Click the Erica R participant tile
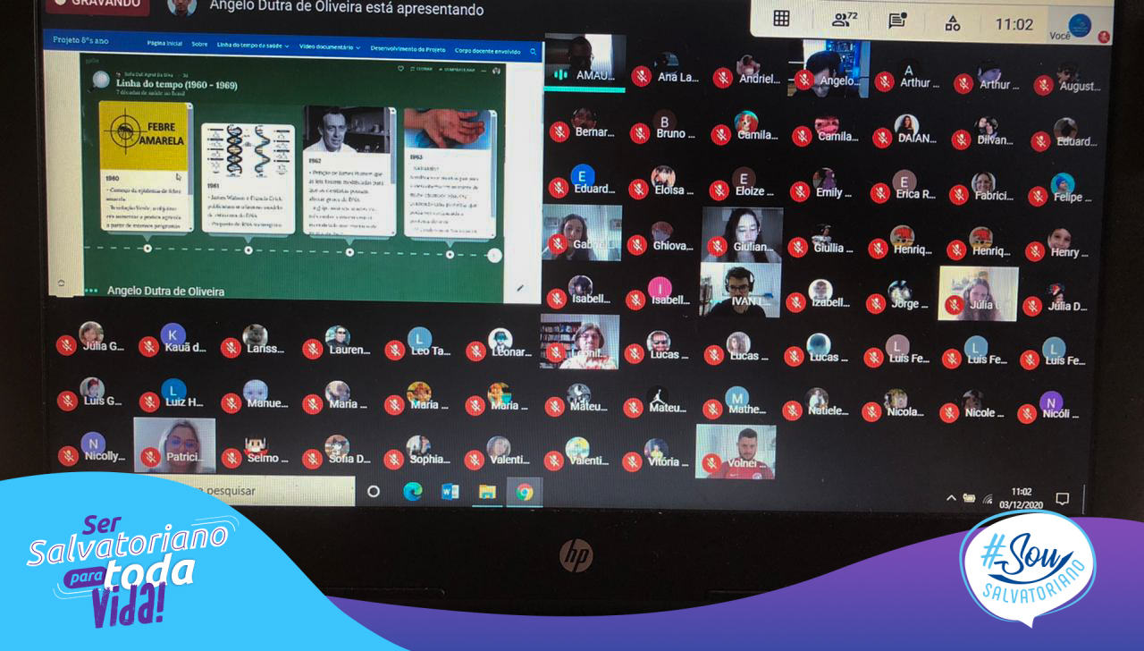 point(904,186)
